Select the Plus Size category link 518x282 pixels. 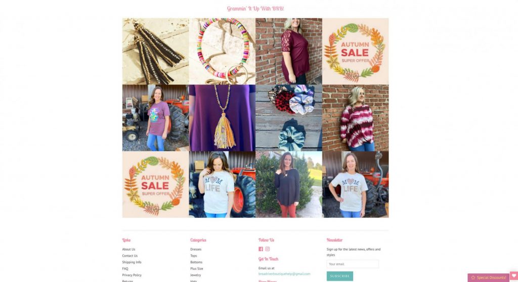click(197, 268)
